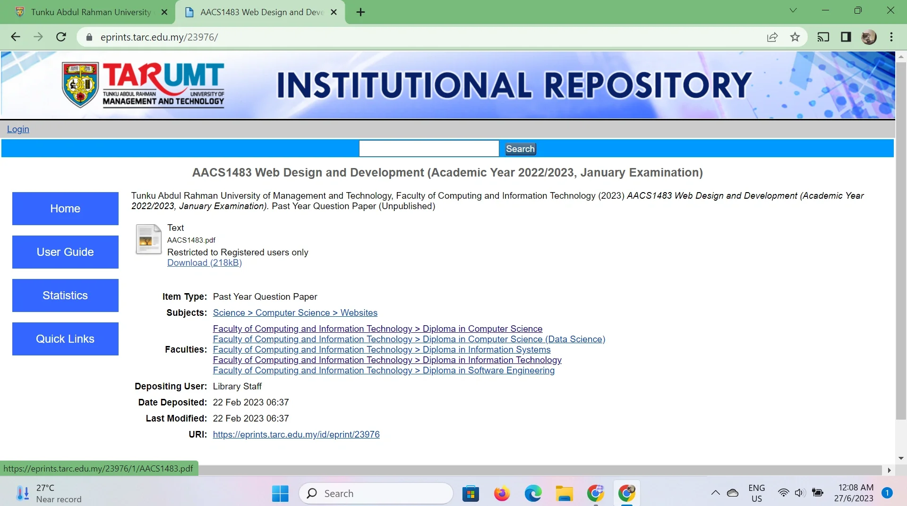Viewport: 907px width, 506px height.
Task: Click the address bar URL
Action: click(159, 37)
